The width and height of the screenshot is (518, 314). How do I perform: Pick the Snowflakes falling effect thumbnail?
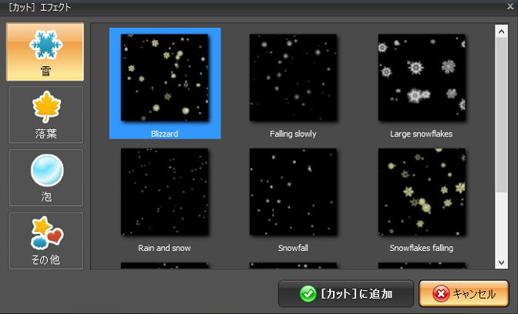click(x=421, y=192)
